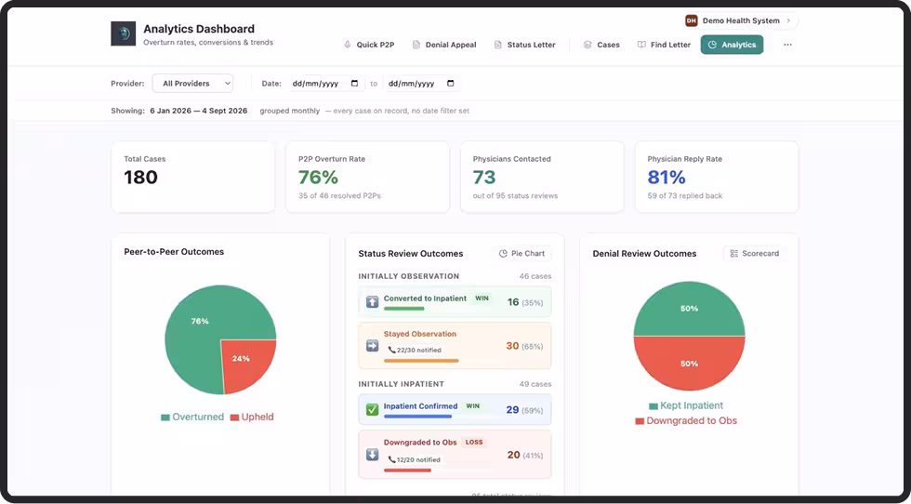Open the All Providers dropdown
911x504 pixels.
(x=193, y=84)
